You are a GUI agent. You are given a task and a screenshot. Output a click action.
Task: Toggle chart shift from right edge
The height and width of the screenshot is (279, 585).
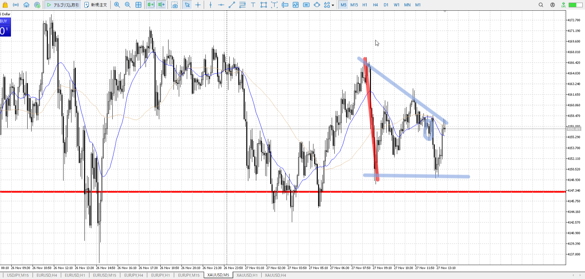click(x=162, y=5)
